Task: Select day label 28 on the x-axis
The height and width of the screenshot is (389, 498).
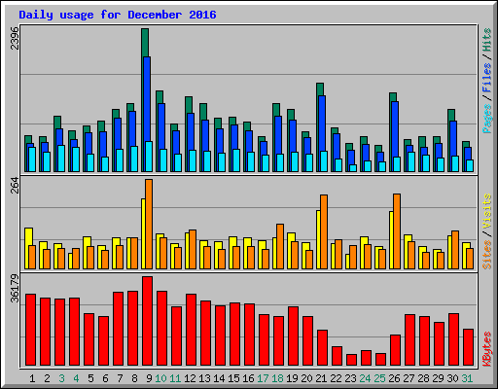Action: tap(423, 378)
